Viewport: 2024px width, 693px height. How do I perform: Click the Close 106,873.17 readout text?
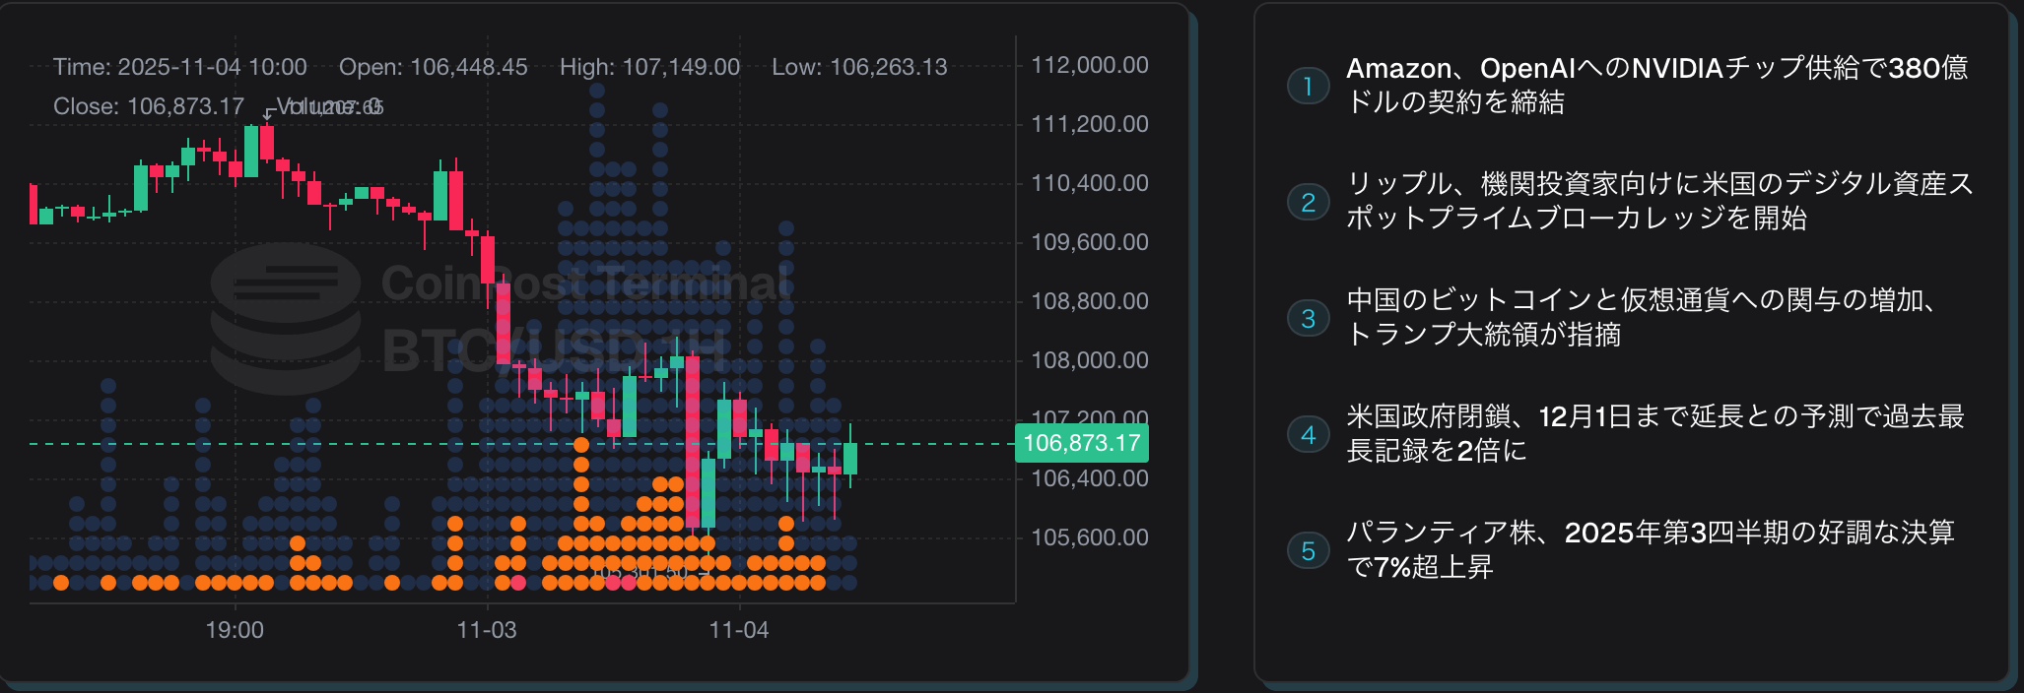(x=149, y=106)
